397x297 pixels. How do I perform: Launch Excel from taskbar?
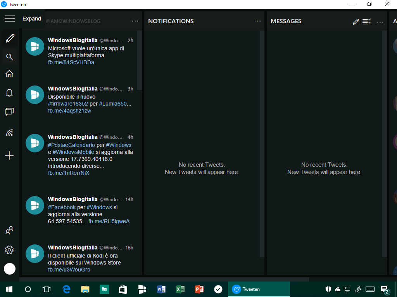point(180,289)
